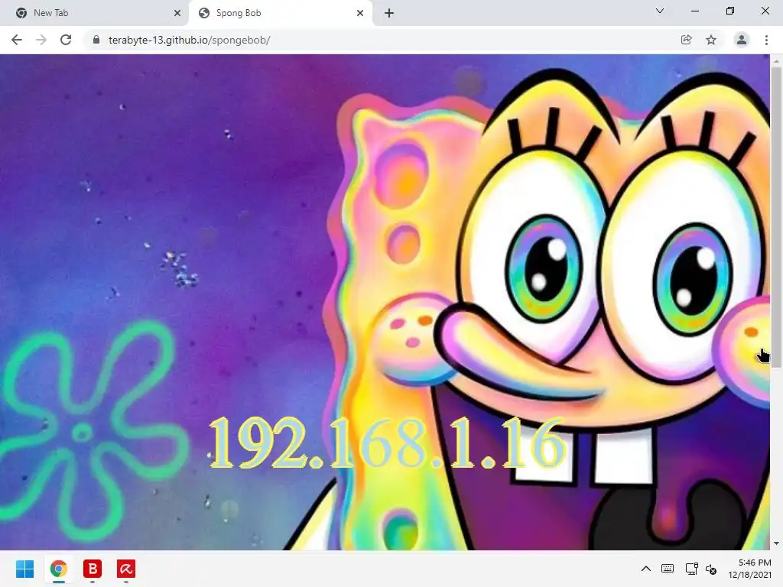783x587 pixels.
Task: Share this page icon in address bar
Action: (686, 40)
